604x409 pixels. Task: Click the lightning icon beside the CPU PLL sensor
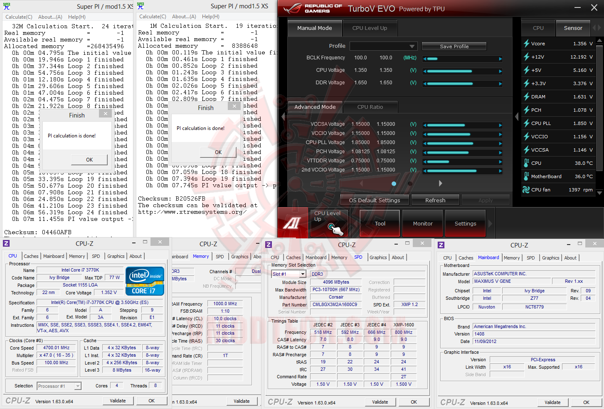click(x=527, y=123)
